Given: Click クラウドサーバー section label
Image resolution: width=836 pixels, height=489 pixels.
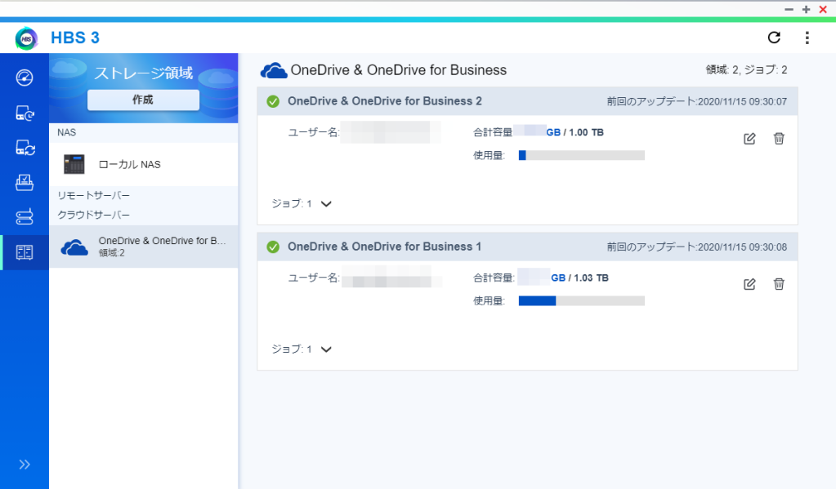Looking at the screenshot, I should pyautogui.click(x=93, y=215).
